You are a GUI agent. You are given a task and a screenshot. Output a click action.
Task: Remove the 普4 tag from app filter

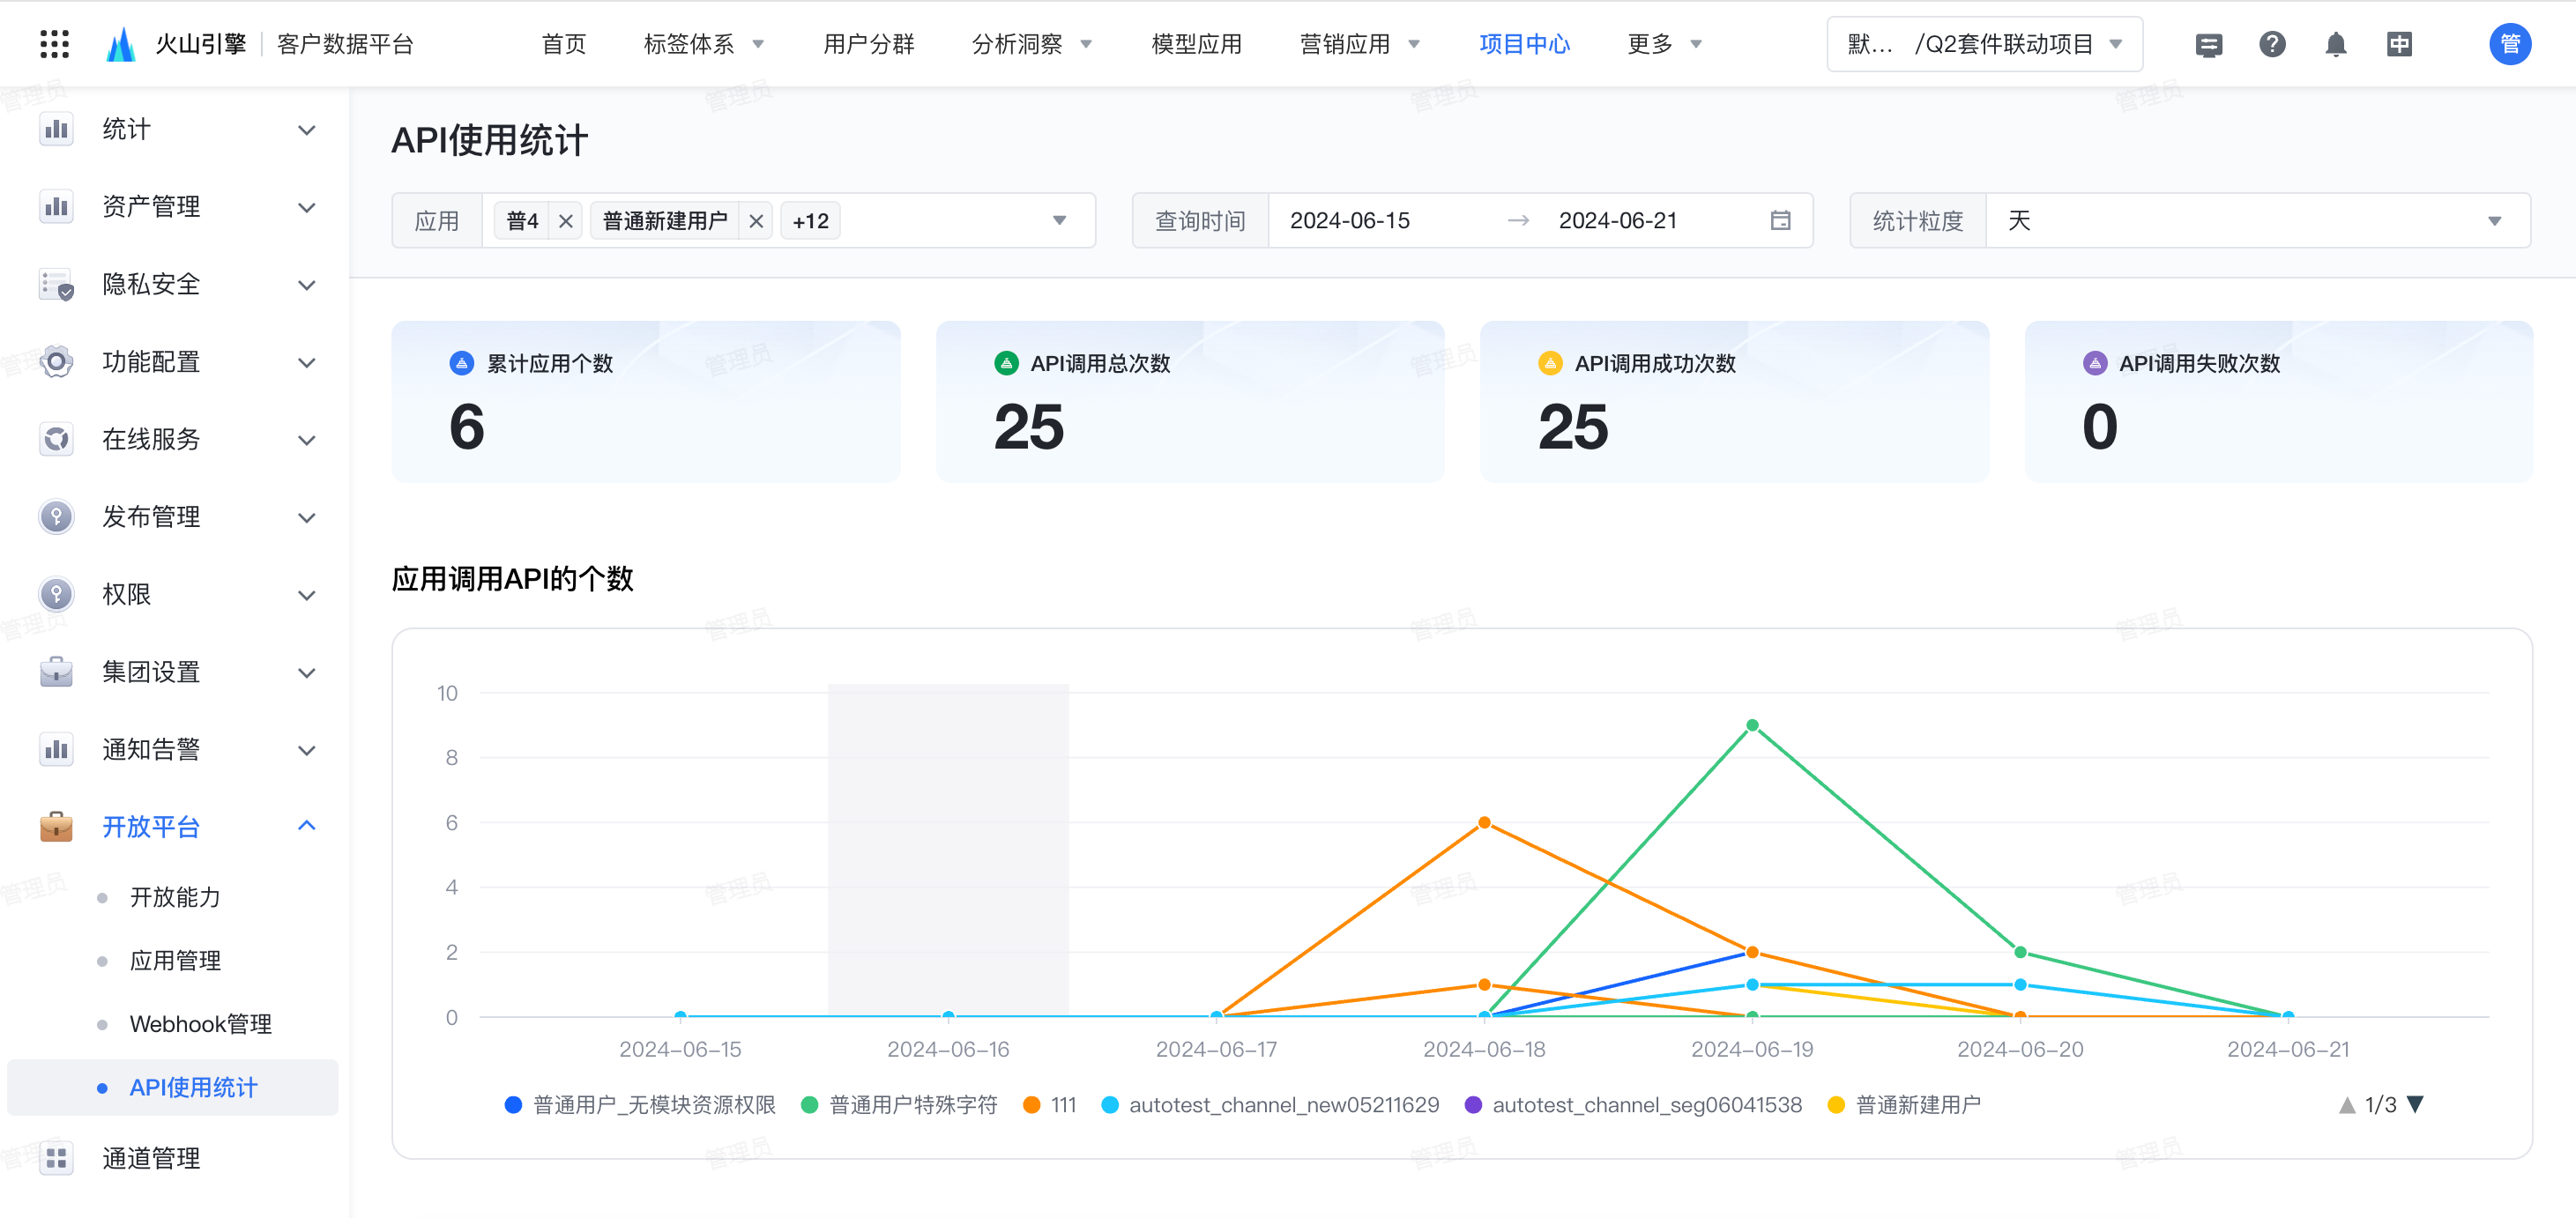(566, 221)
